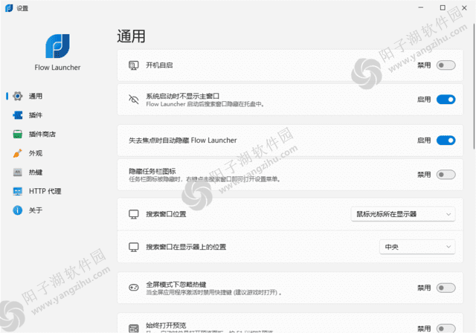Enable the 始终打开预览 switch
Viewport: 476px width, 333px height.
click(446, 329)
